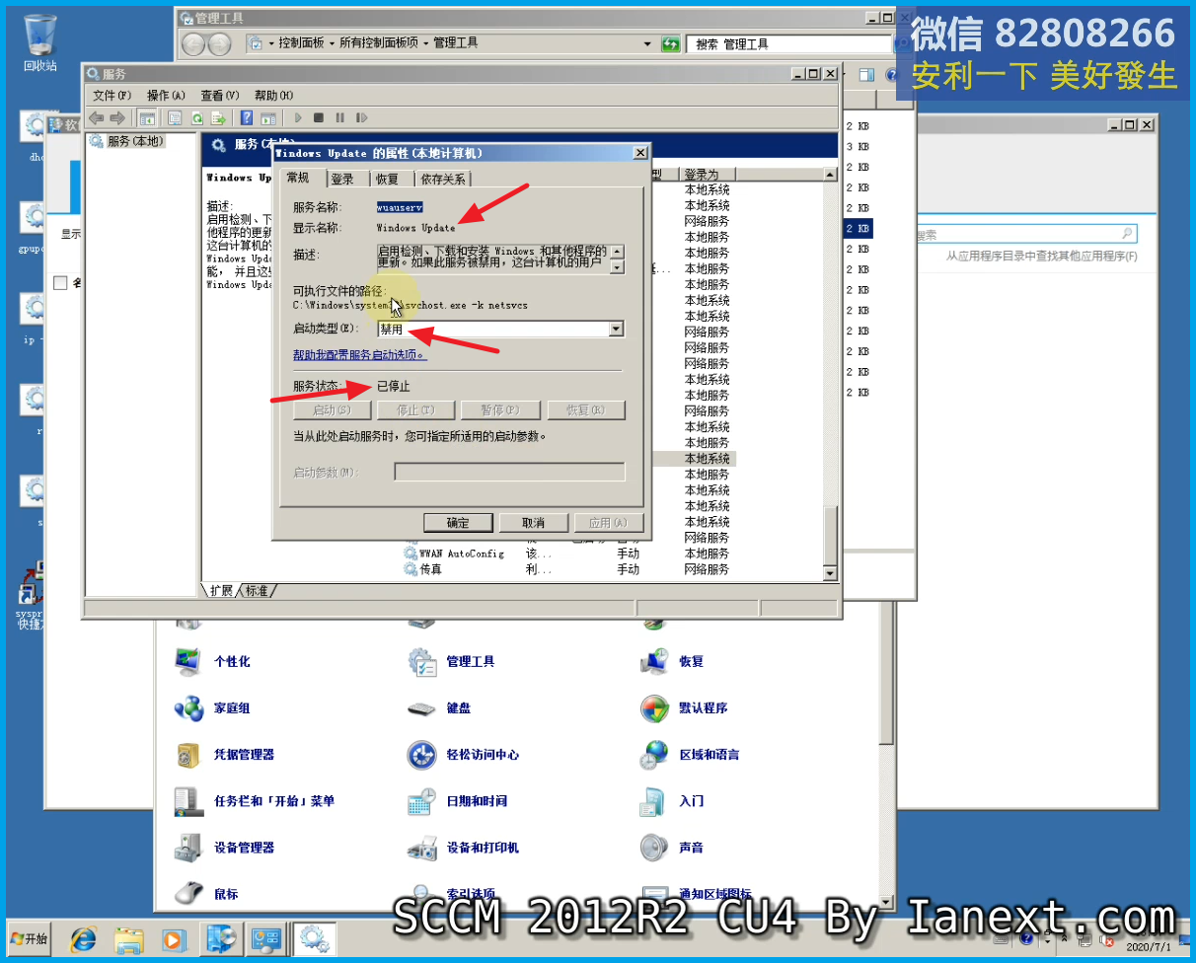This screenshot has width=1196, height=963.
Task: Open 声音 in Control Panel
Action: [691, 847]
